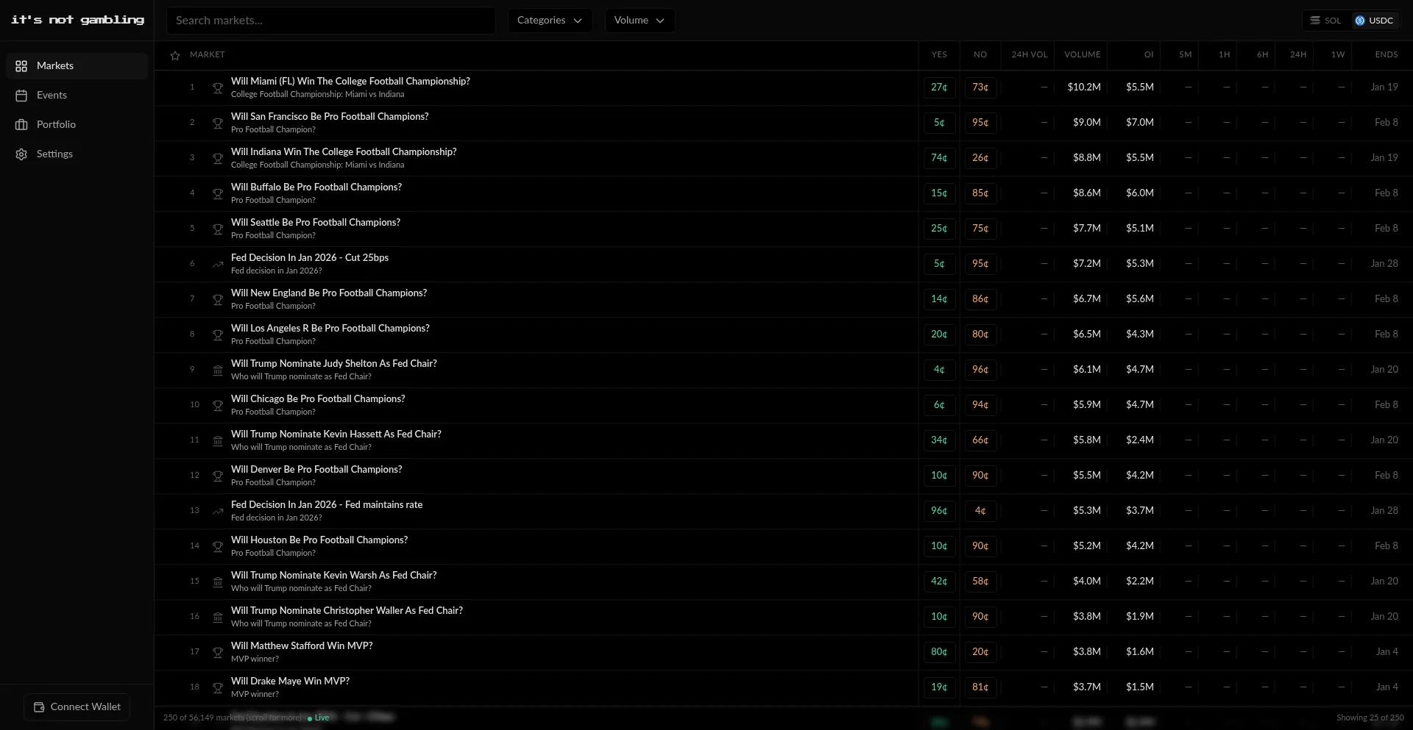Go to the Events section

[52, 96]
